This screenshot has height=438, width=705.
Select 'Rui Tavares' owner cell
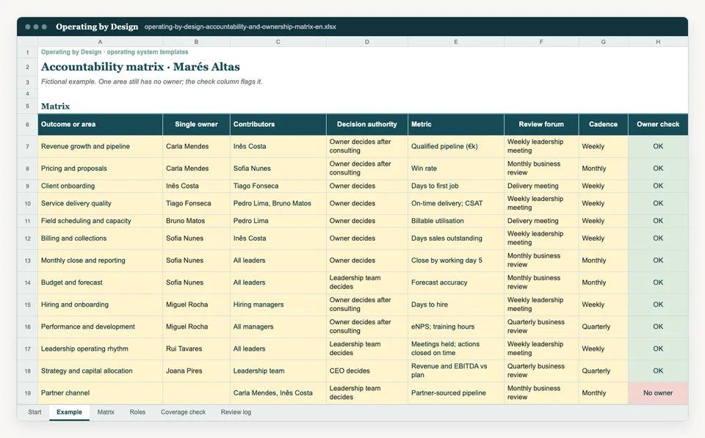coord(196,348)
